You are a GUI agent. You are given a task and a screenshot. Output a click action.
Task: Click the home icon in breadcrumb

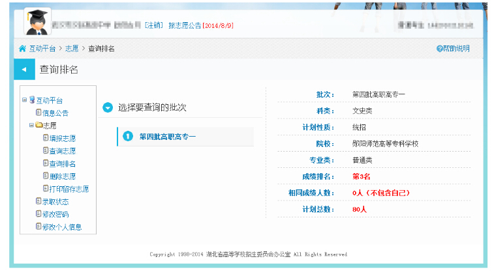22,49
